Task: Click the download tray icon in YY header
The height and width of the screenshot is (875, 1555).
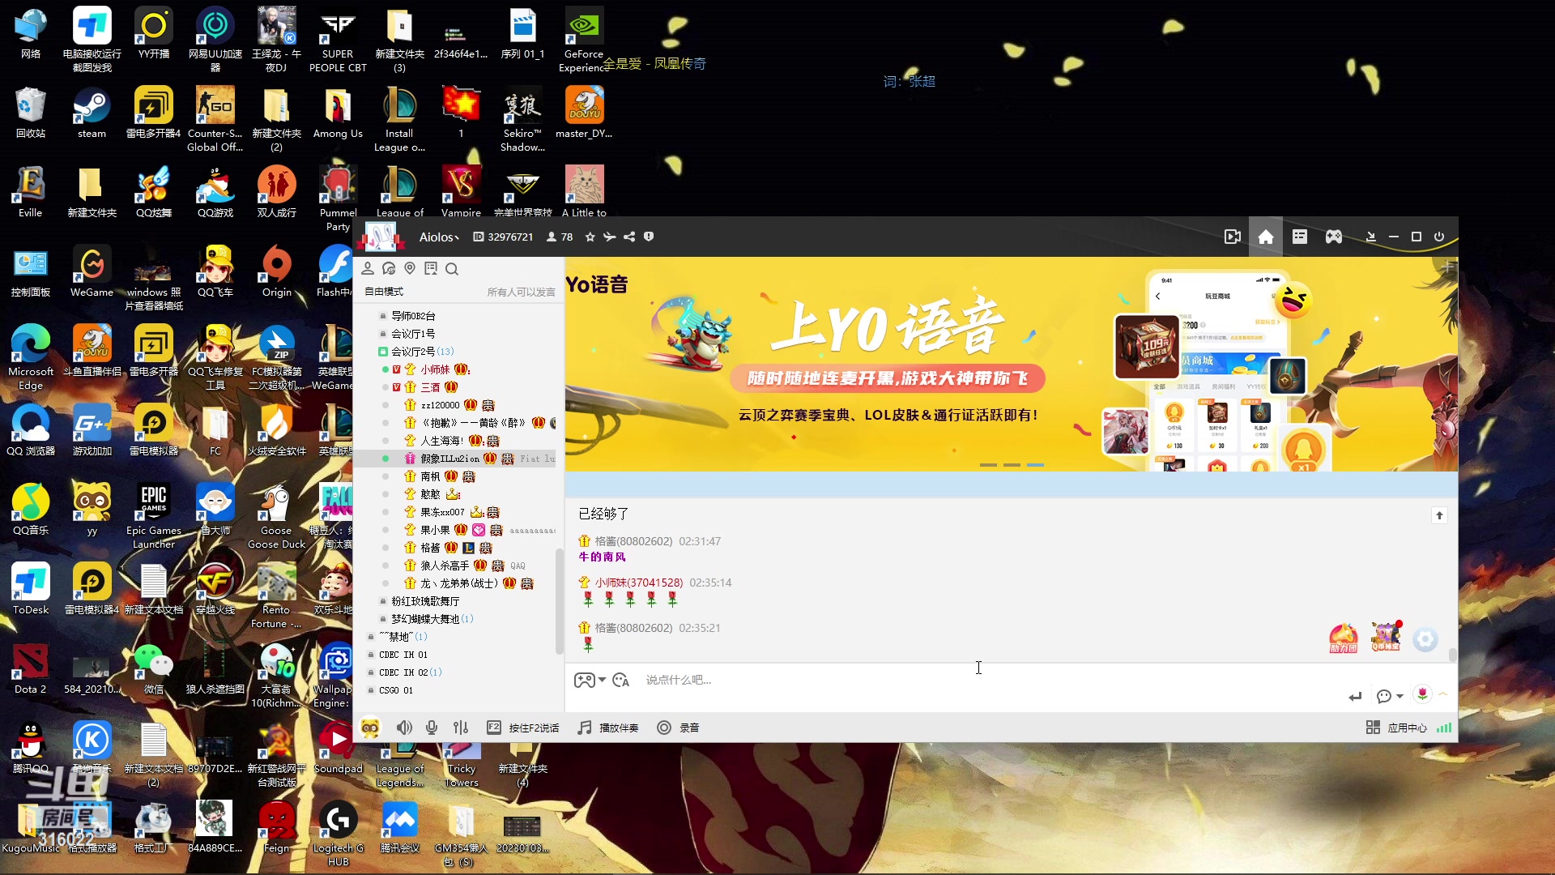Action: pyautogui.click(x=1371, y=237)
